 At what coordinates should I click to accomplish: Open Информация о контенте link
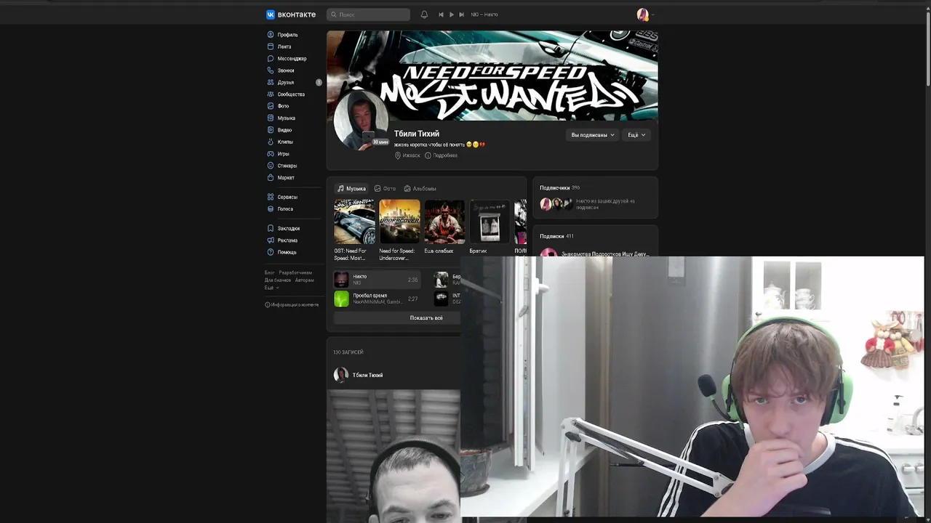coord(292,305)
